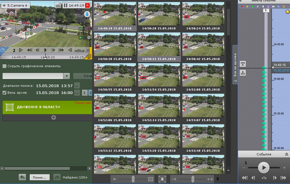Image resolution: width=290 pixels, height=184 pixels.
Task: Click the comment/annotation icon on the video
Action: click(x=58, y=5)
